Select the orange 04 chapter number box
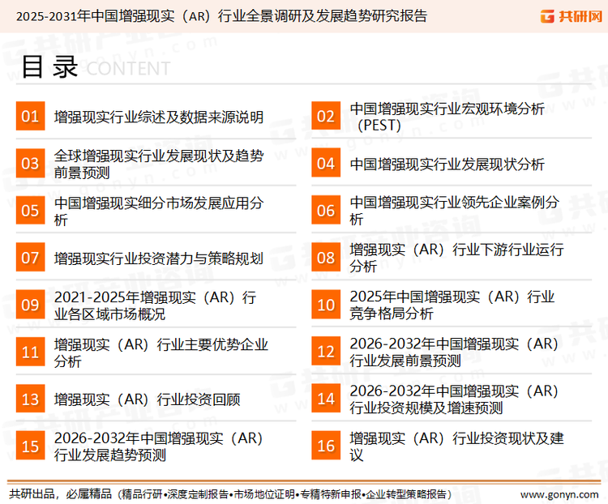Viewport: 608px width, 504px height. click(x=326, y=163)
